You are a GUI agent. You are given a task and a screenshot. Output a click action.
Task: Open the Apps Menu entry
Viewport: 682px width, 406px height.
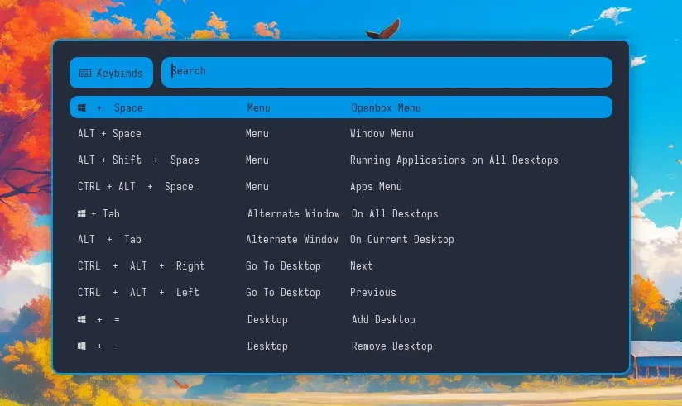click(x=376, y=186)
